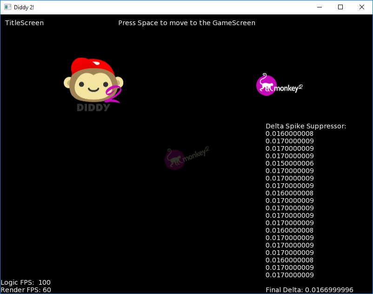Click the Render FPS readout
This screenshot has width=373, height=294.
pyautogui.click(x=26, y=290)
